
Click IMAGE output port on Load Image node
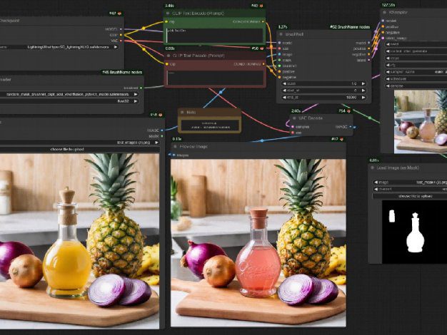[161, 130]
